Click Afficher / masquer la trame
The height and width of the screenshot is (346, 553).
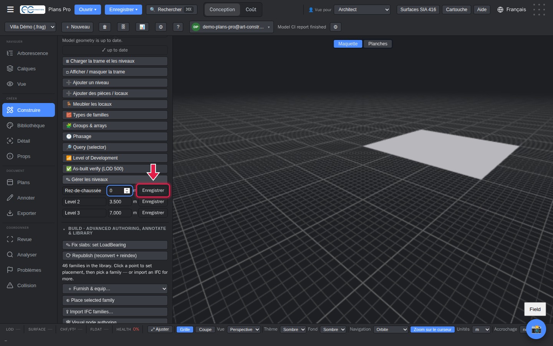(x=115, y=72)
